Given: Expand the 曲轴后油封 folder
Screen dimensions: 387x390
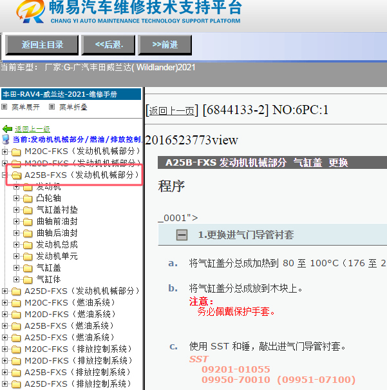Looking at the screenshot, I should click(16, 233).
